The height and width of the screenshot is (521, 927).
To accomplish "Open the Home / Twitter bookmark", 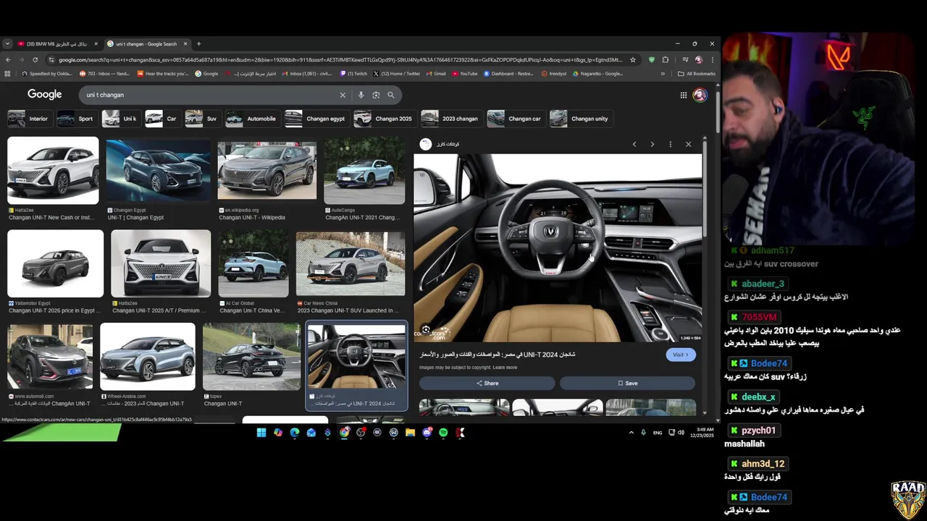I will (x=396, y=74).
